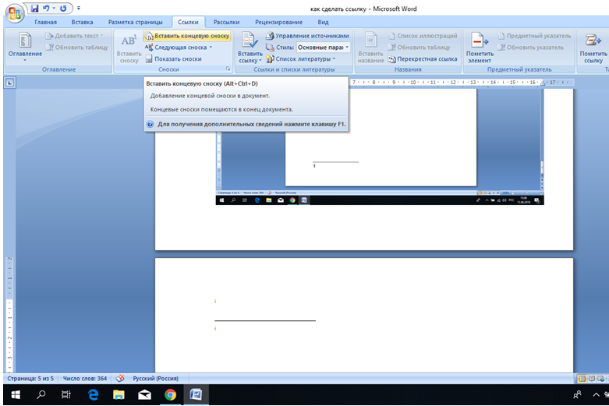Click Показать сноски
This screenshot has height=406, width=609.
pos(177,58)
